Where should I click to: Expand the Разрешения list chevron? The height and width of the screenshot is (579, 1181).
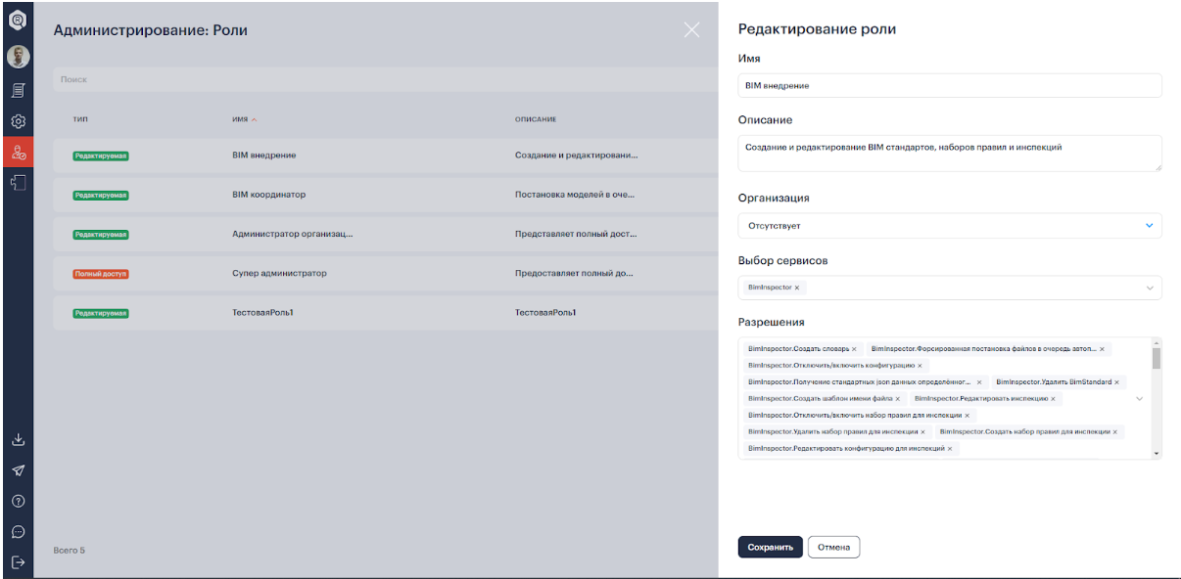pos(1139,399)
